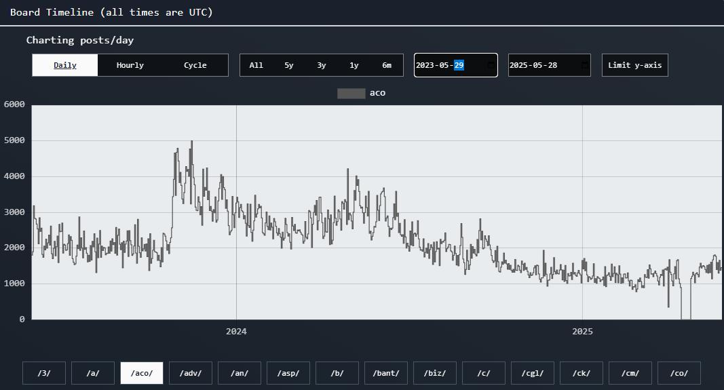Click the zero-post gap in the 2025 data
The height and width of the screenshot is (390, 724).
click(686, 317)
